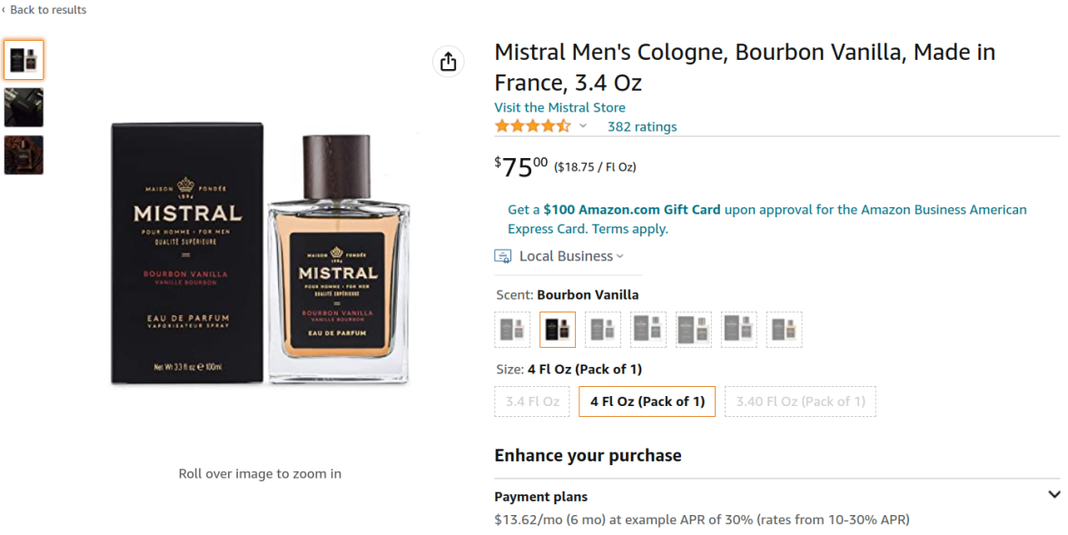Open the rating breakdown dropdown arrow
Viewport: 1068px width, 535px height.
pyautogui.click(x=583, y=126)
